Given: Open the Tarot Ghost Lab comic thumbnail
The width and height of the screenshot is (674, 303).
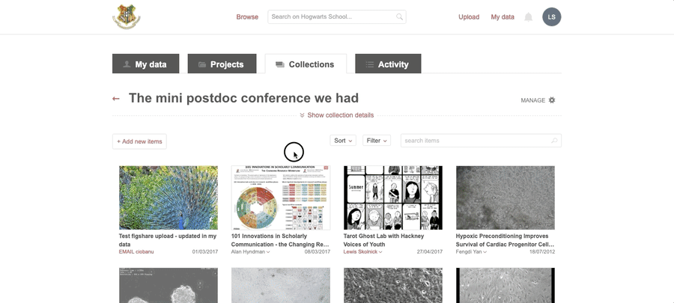Looking at the screenshot, I should point(393,198).
